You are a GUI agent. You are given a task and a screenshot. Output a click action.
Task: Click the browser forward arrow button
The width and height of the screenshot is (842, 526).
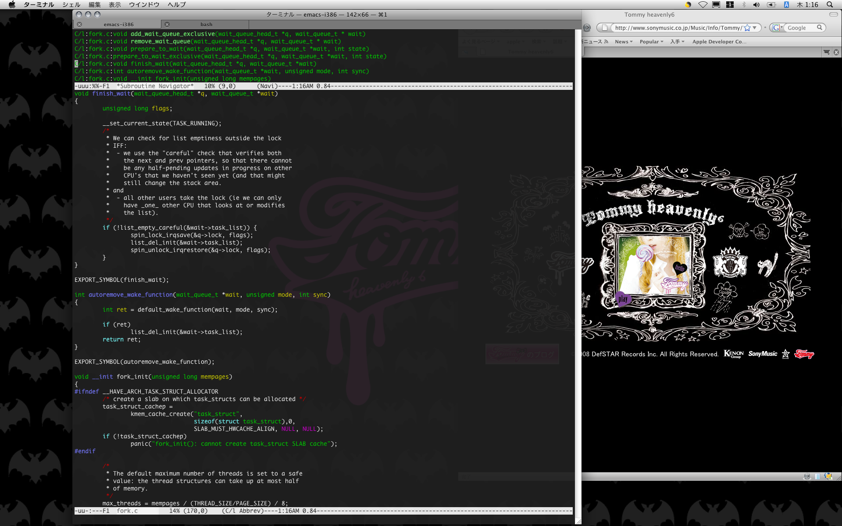point(587,28)
